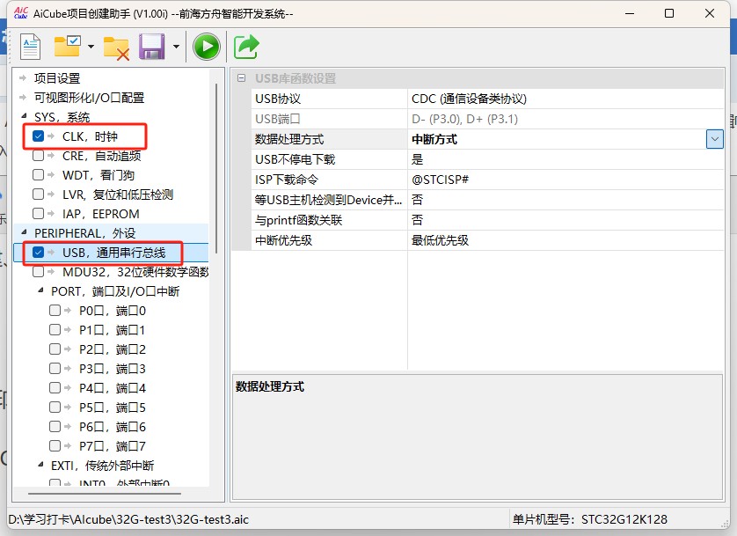Click the USB协议 property row

pyautogui.click(x=487, y=99)
